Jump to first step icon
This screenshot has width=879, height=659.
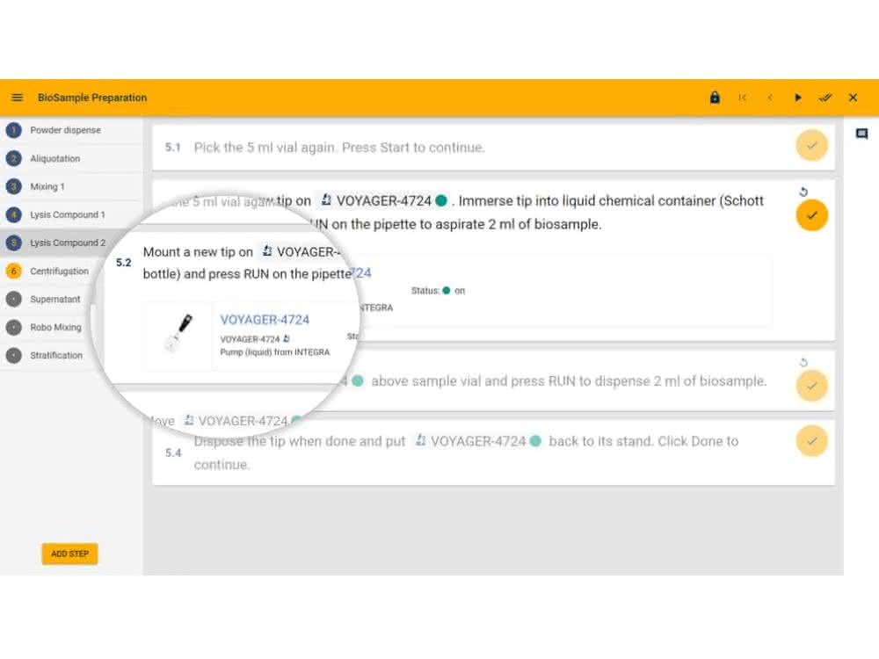[x=743, y=98]
